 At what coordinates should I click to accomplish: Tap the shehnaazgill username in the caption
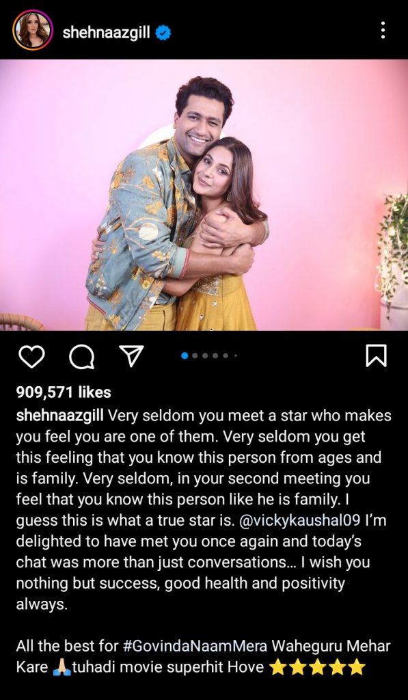(x=60, y=416)
